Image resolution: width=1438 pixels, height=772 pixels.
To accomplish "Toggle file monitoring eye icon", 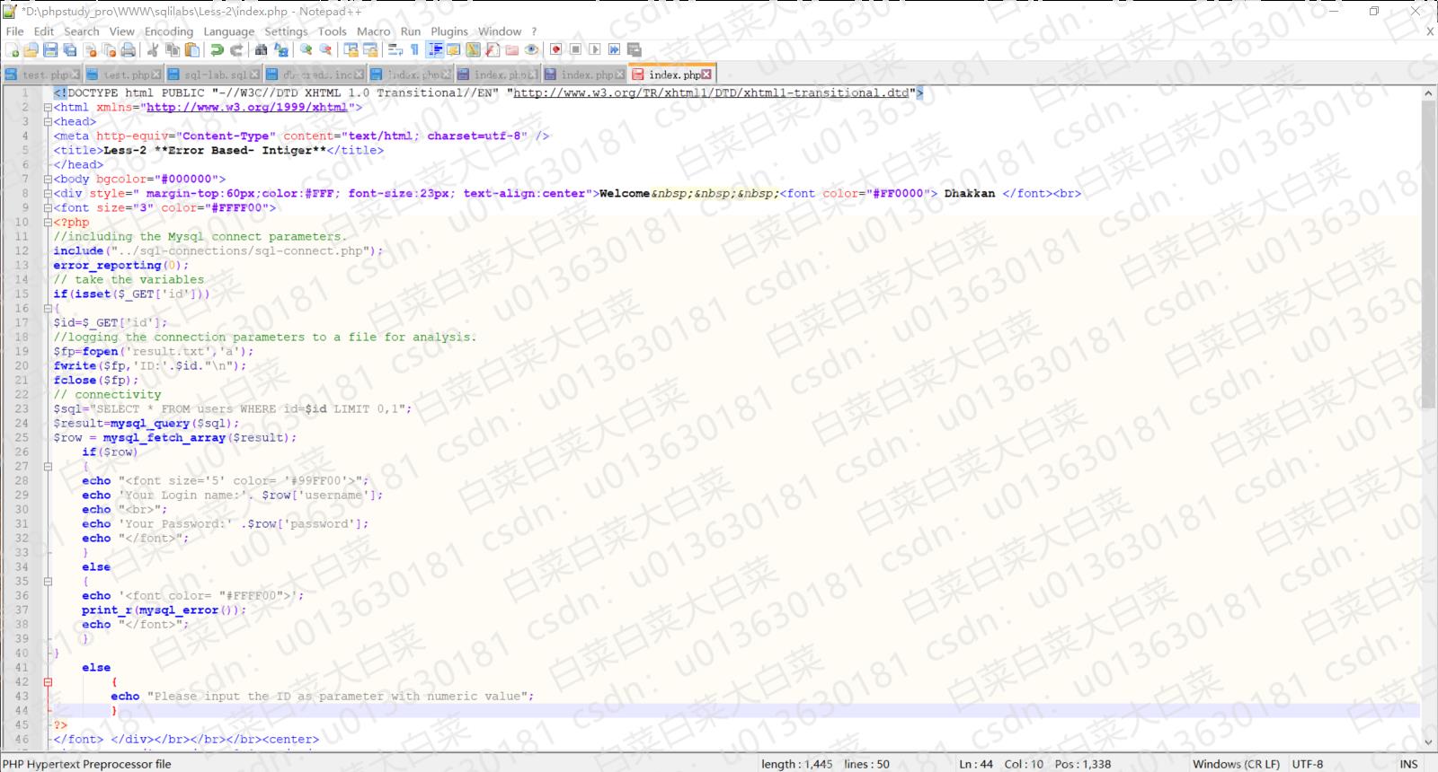I will click(530, 49).
